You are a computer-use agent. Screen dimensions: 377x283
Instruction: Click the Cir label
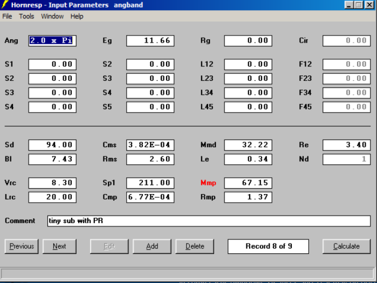pyautogui.click(x=303, y=41)
